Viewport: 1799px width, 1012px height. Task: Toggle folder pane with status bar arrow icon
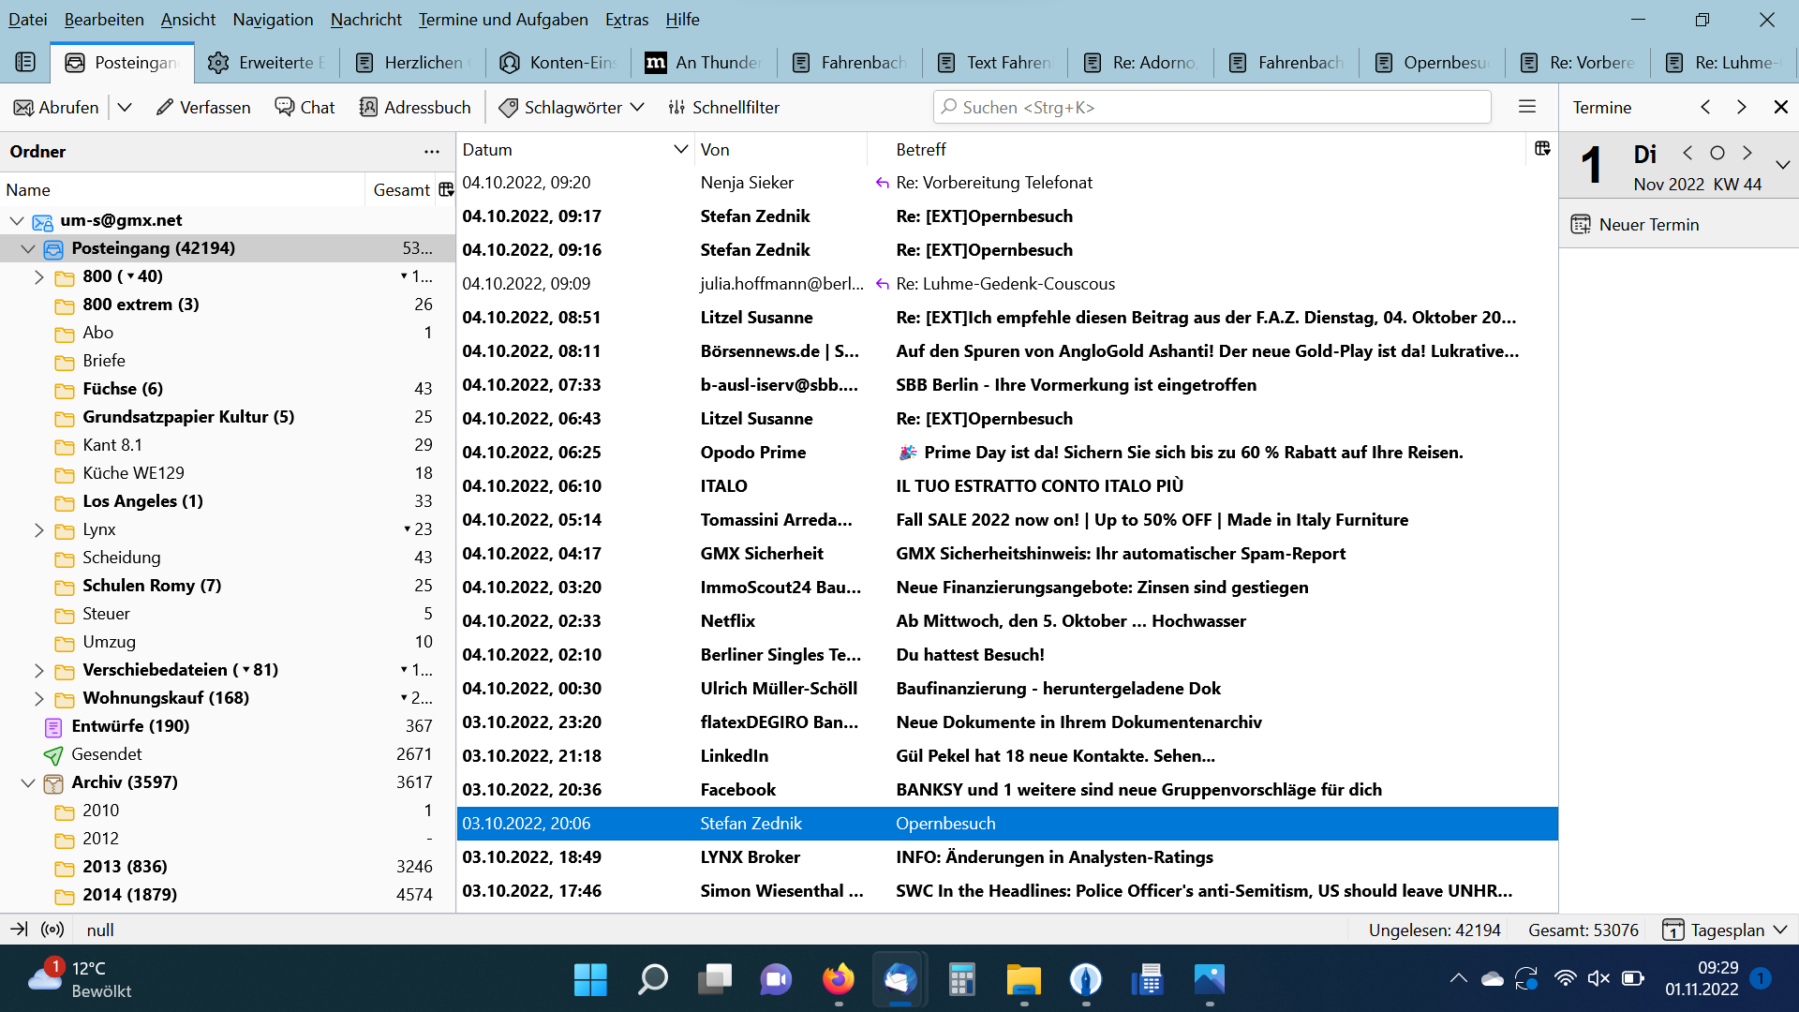coord(19,930)
